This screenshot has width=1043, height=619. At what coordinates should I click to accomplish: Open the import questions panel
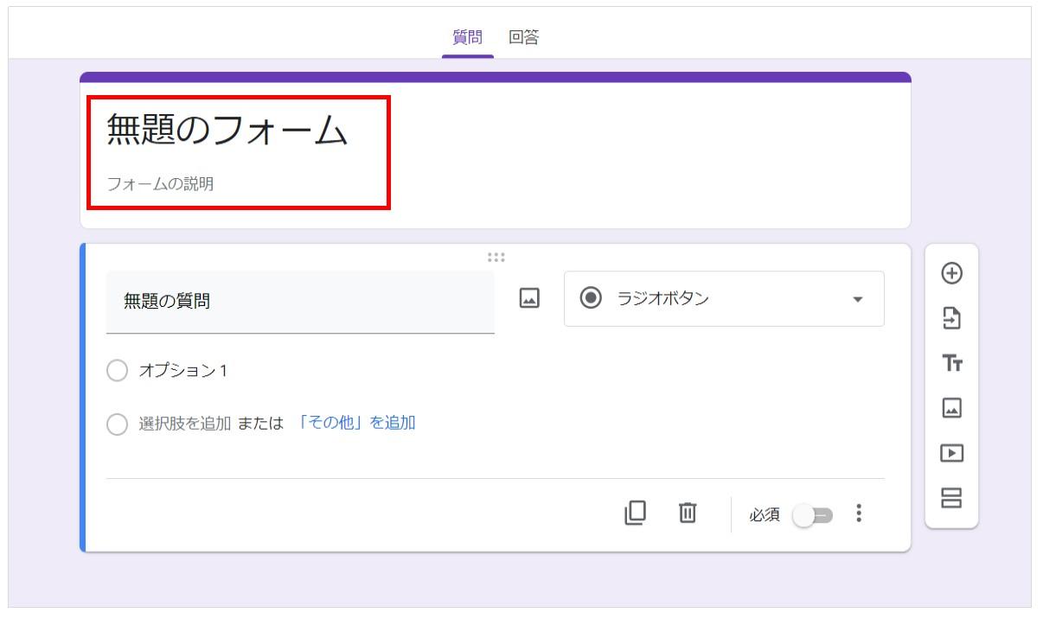[951, 322]
